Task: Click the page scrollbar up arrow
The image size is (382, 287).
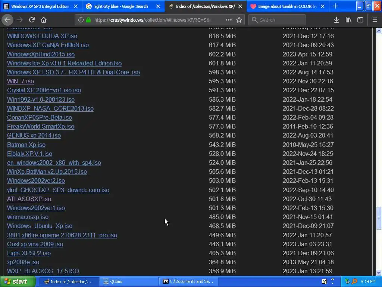Action: [379, 31]
